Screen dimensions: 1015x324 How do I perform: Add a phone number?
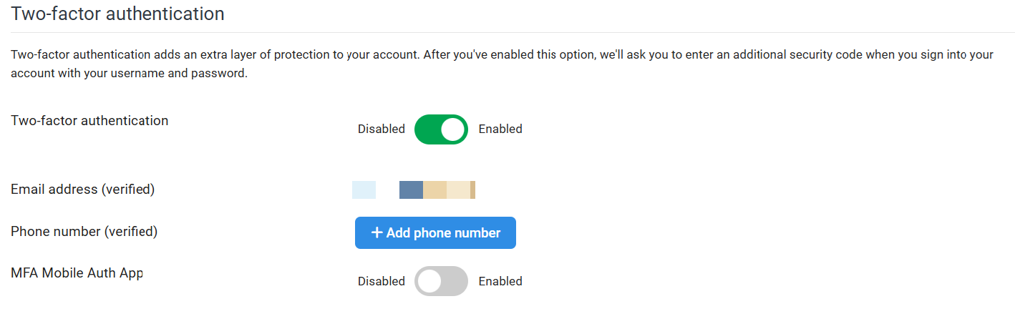point(435,232)
